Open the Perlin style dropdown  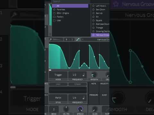[58, 98]
